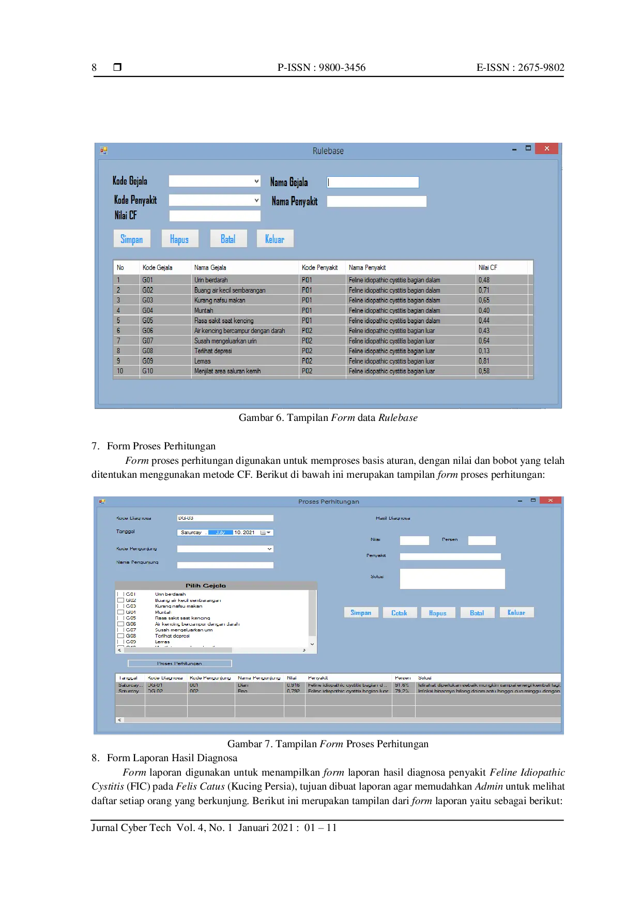This screenshot has height=907, width=641.
Task: Click the Cetak button
Action: click(399, 613)
